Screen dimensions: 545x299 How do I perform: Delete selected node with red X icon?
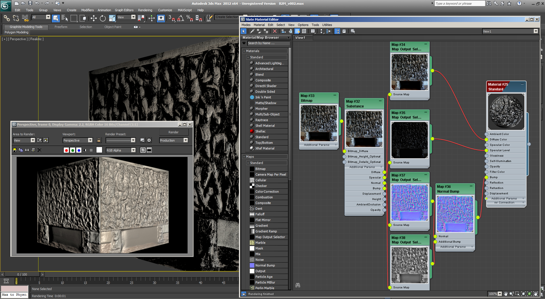[275, 31]
